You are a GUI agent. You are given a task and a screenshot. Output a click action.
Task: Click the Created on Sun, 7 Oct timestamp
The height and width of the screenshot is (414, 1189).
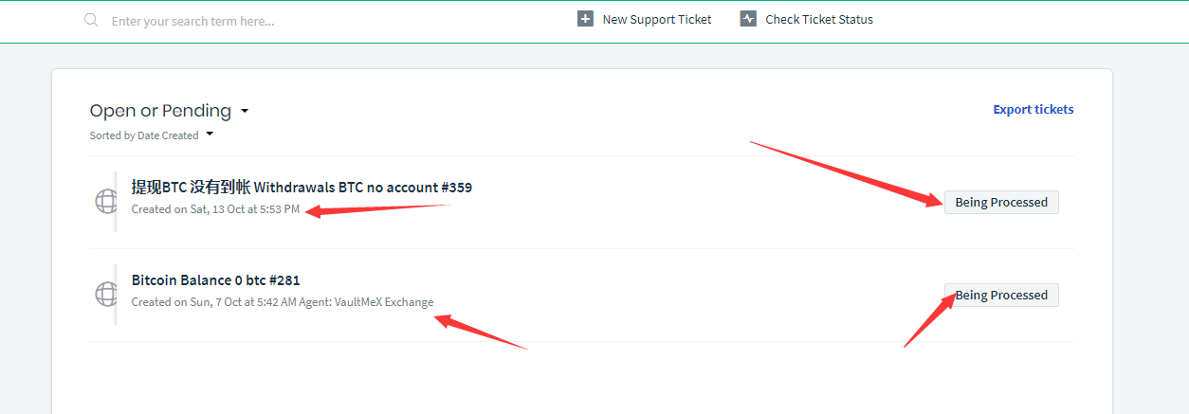[213, 302]
